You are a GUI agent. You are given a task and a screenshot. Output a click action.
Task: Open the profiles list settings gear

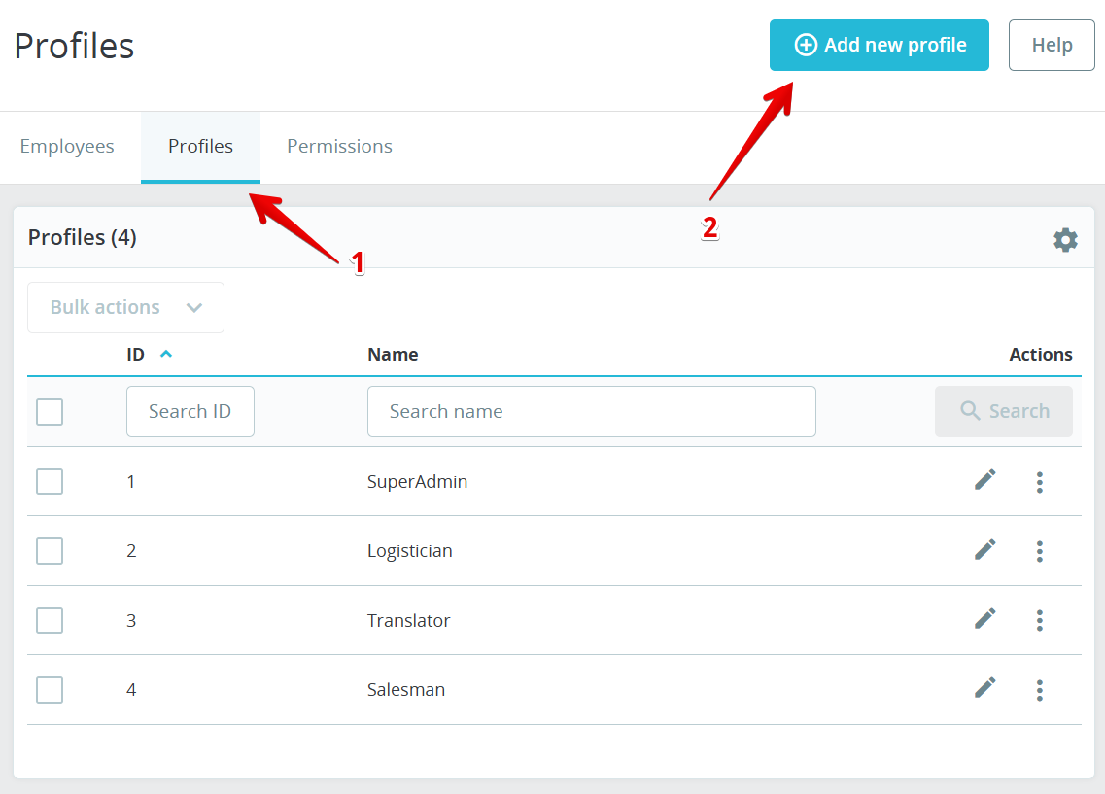1065,240
